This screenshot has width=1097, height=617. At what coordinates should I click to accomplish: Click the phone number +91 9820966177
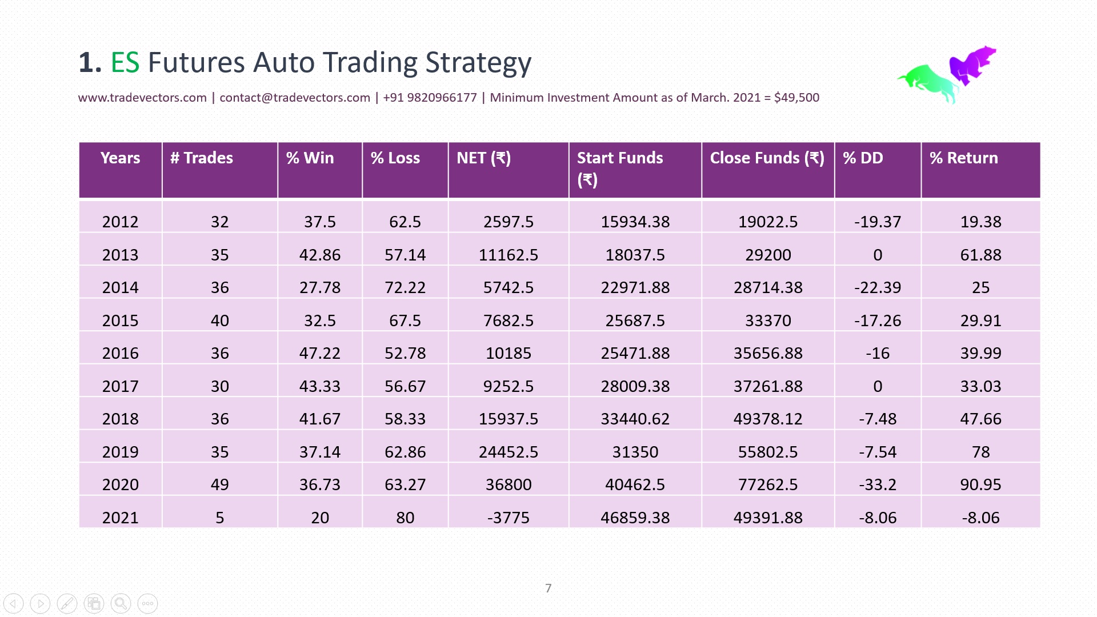point(430,98)
